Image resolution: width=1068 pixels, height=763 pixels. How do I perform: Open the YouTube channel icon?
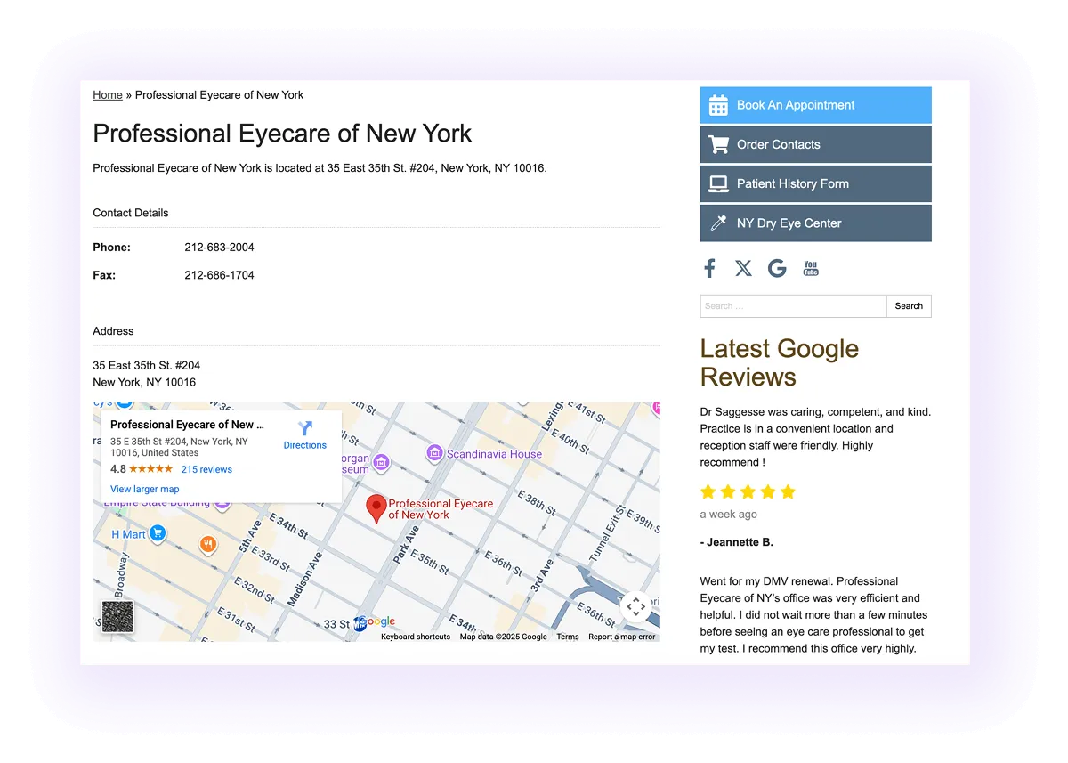[x=810, y=267]
